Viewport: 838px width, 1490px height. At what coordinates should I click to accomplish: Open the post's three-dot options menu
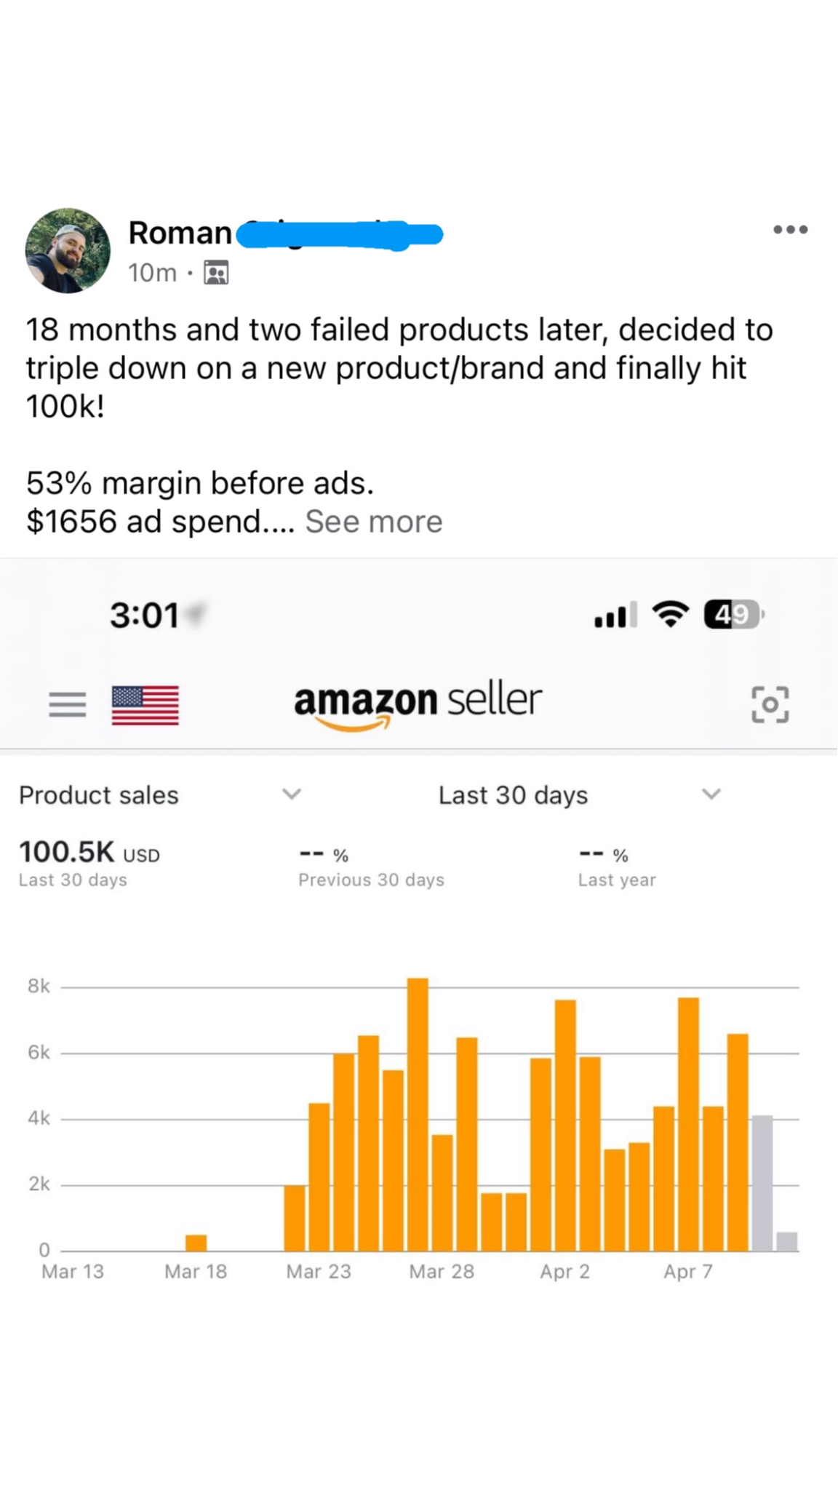pos(790,230)
